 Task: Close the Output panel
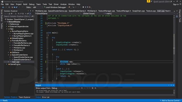tap(173, 85)
